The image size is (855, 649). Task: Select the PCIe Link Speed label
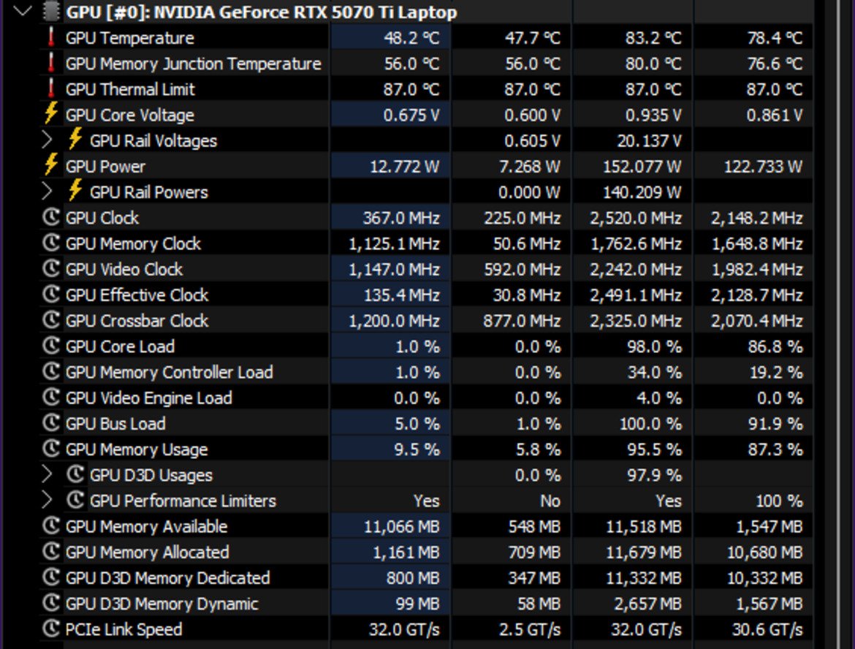point(123,629)
